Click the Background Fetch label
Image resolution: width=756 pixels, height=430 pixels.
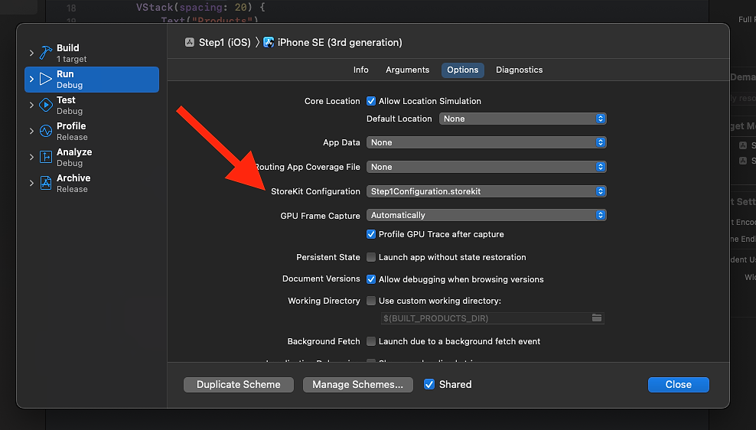pyautogui.click(x=324, y=341)
